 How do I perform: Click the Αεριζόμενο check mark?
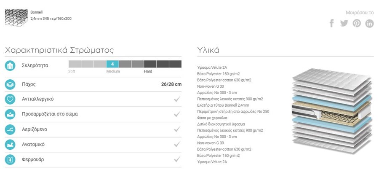point(177,129)
